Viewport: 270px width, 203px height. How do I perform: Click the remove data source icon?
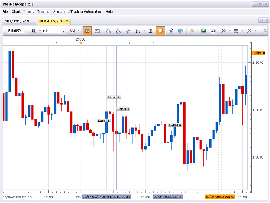pos(34,31)
